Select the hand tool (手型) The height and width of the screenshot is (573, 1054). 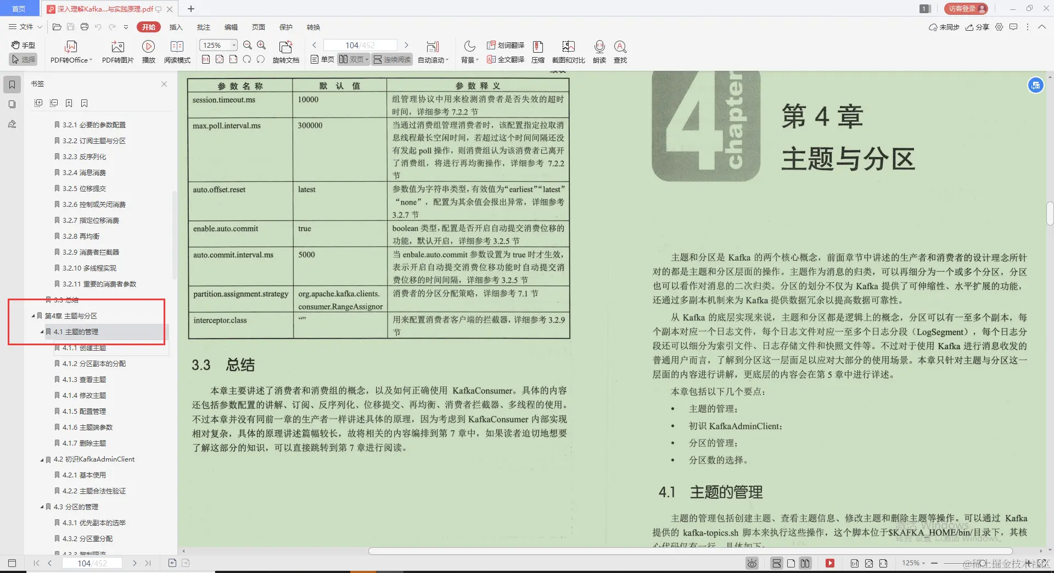pos(23,45)
